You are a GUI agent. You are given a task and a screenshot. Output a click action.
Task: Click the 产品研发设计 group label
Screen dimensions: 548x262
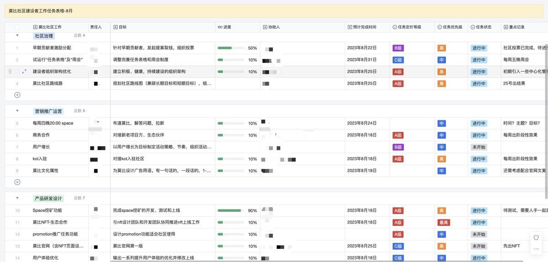[48, 199]
